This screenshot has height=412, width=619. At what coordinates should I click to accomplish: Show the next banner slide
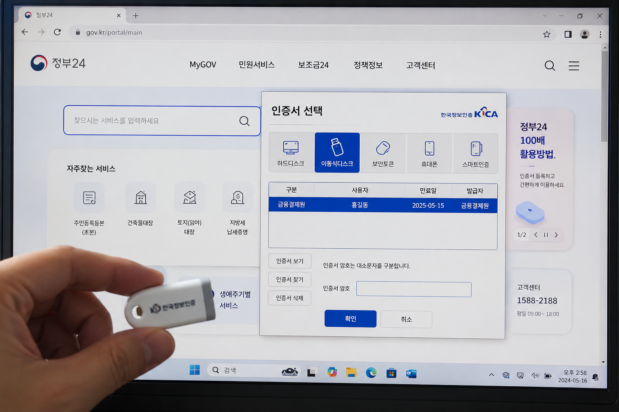point(556,235)
